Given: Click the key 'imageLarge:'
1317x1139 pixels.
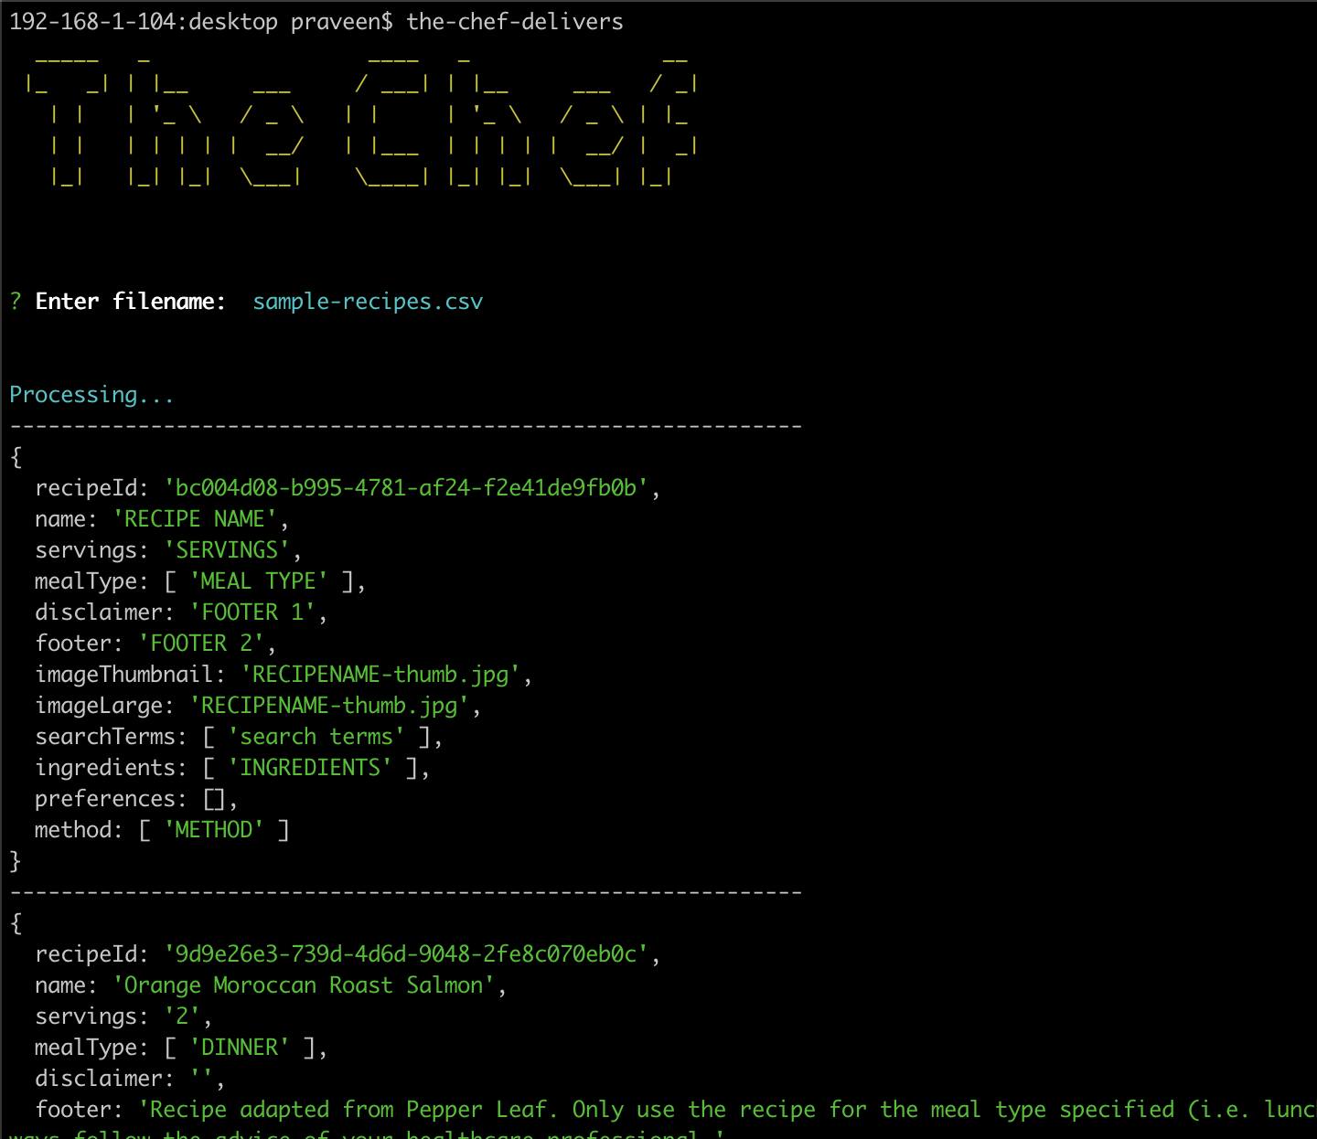Looking at the screenshot, I should [104, 706].
